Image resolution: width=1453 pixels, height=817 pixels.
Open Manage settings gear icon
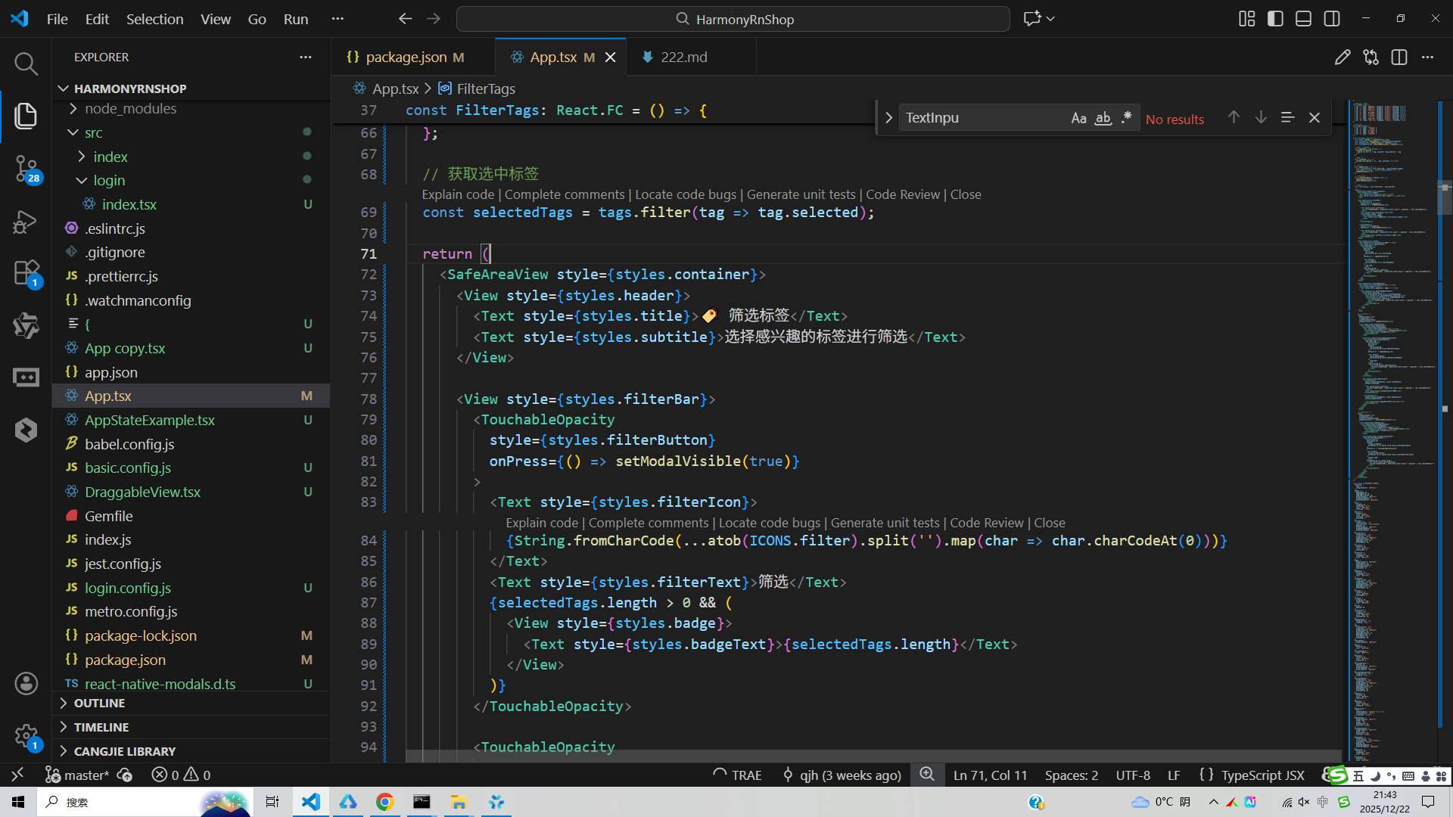[26, 736]
